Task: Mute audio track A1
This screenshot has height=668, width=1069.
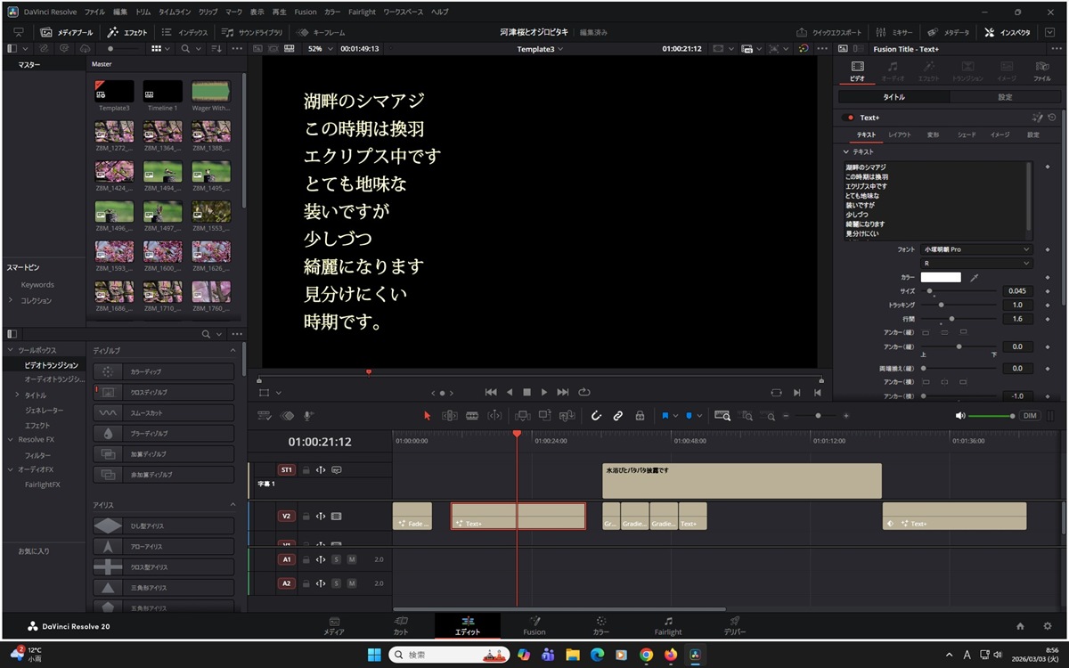Action: click(x=351, y=559)
